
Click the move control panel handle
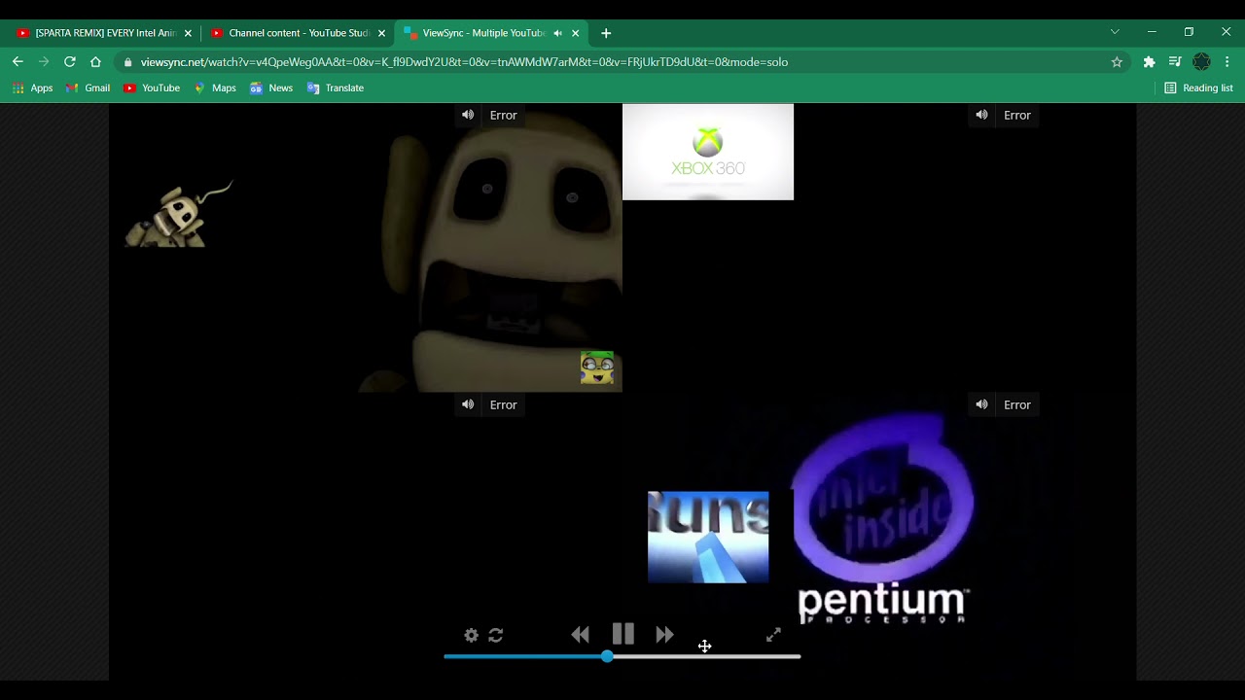(704, 646)
